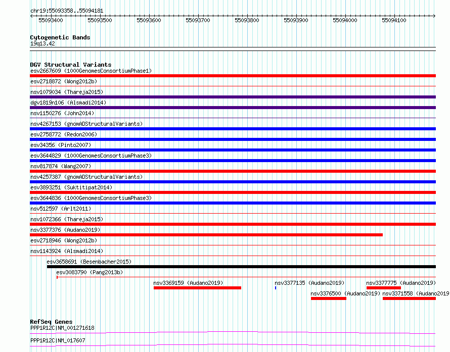Image resolution: width=450 pixels, height=352 pixels.
Task: Click the blue bar of nsv4267153
Action: click(233, 129)
